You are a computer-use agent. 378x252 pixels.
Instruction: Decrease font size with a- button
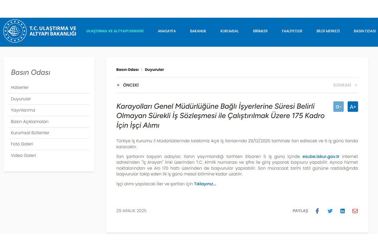(x=338, y=107)
